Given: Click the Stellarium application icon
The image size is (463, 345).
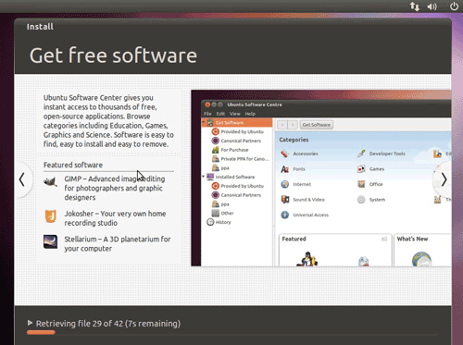Looking at the screenshot, I should click(x=50, y=241).
